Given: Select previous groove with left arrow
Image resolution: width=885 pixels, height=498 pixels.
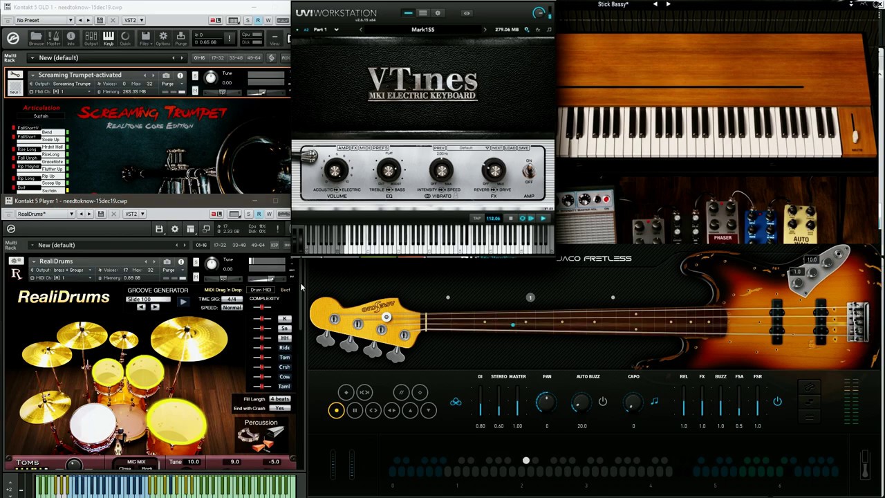Looking at the screenshot, I should click(x=141, y=307).
